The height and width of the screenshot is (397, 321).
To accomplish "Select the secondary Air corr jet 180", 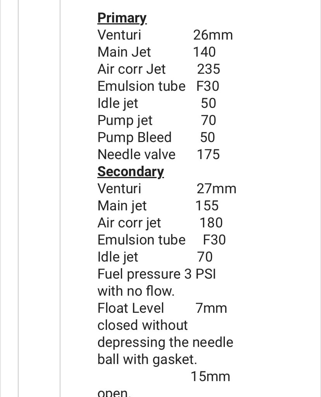I will pos(211,223).
